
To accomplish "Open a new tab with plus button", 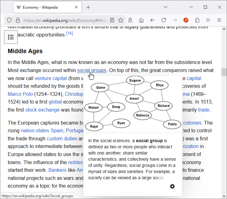I will pos(88,7).
